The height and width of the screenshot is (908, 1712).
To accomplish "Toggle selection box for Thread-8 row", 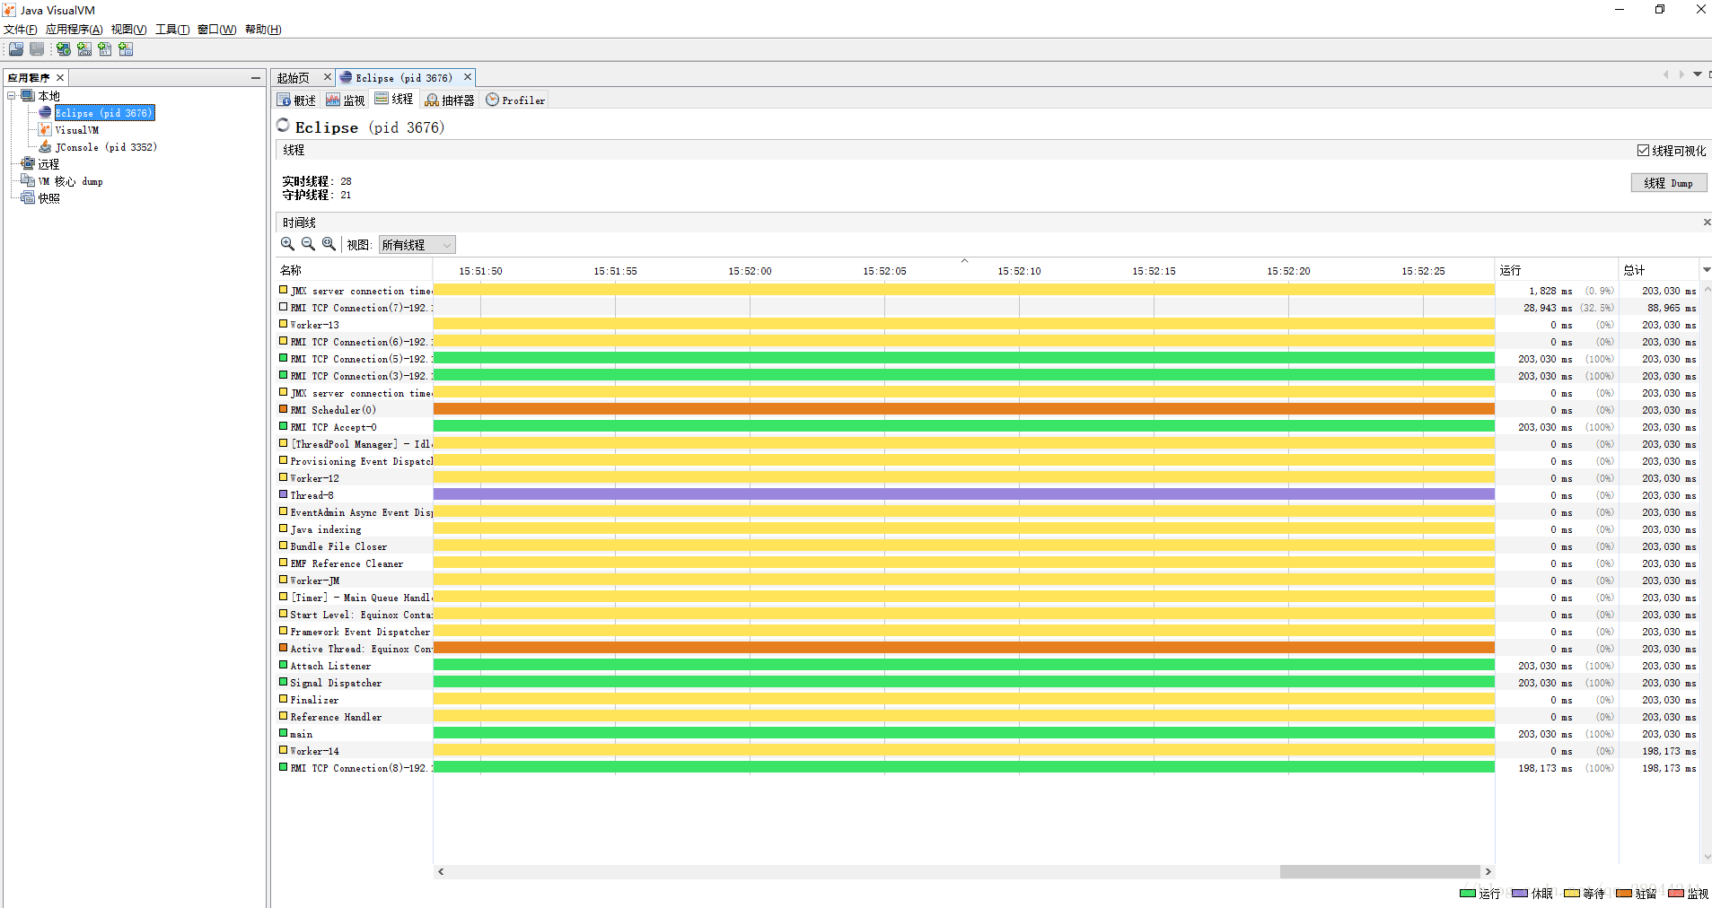I will [x=284, y=494].
